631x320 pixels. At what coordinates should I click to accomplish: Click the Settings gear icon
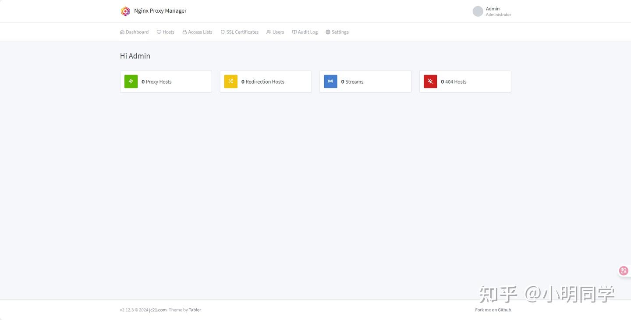pyautogui.click(x=328, y=32)
